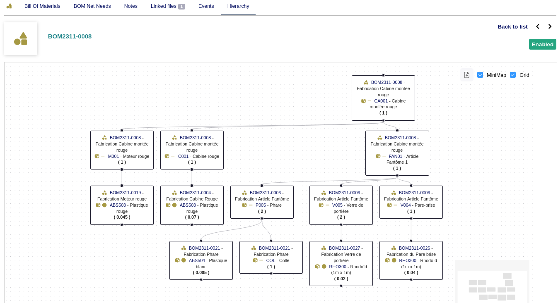The image size is (558, 303).
Task: Open the BOM2311-0026 link
Action: click(413, 248)
